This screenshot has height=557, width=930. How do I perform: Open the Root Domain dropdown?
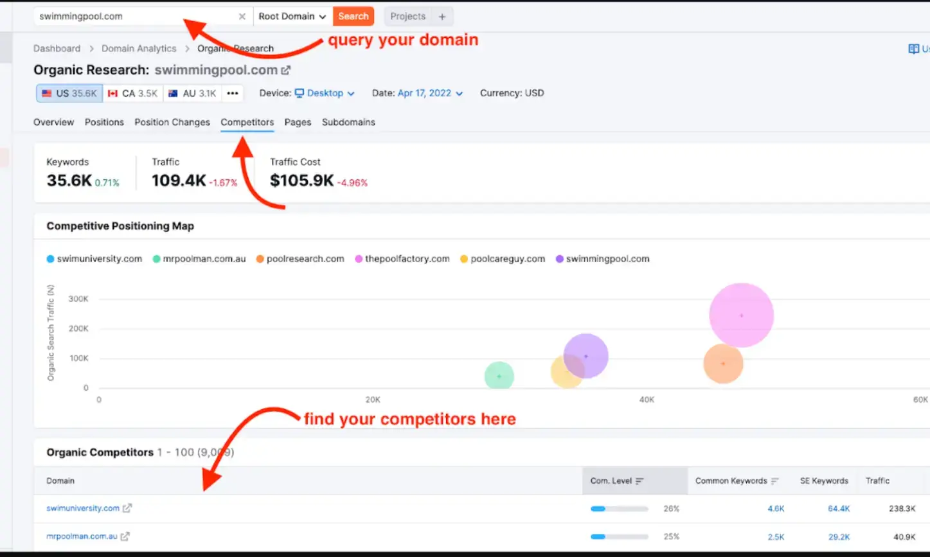pyautogui.click(x=292, y=16)
